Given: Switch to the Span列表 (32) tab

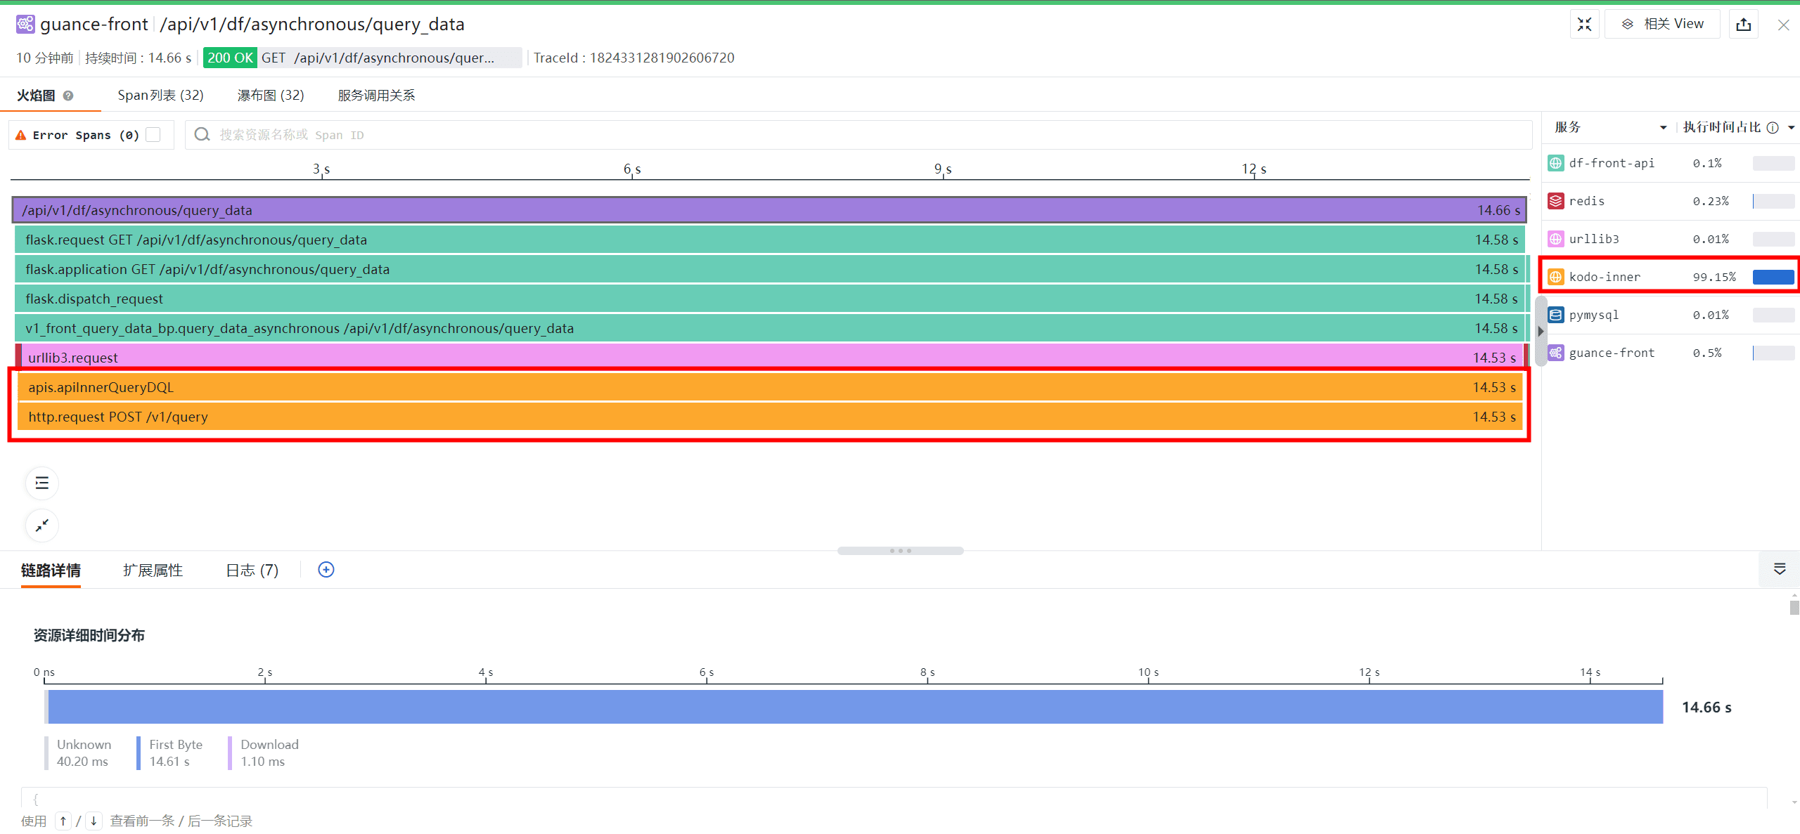Looking at the screenshot, I should (160, 95).
